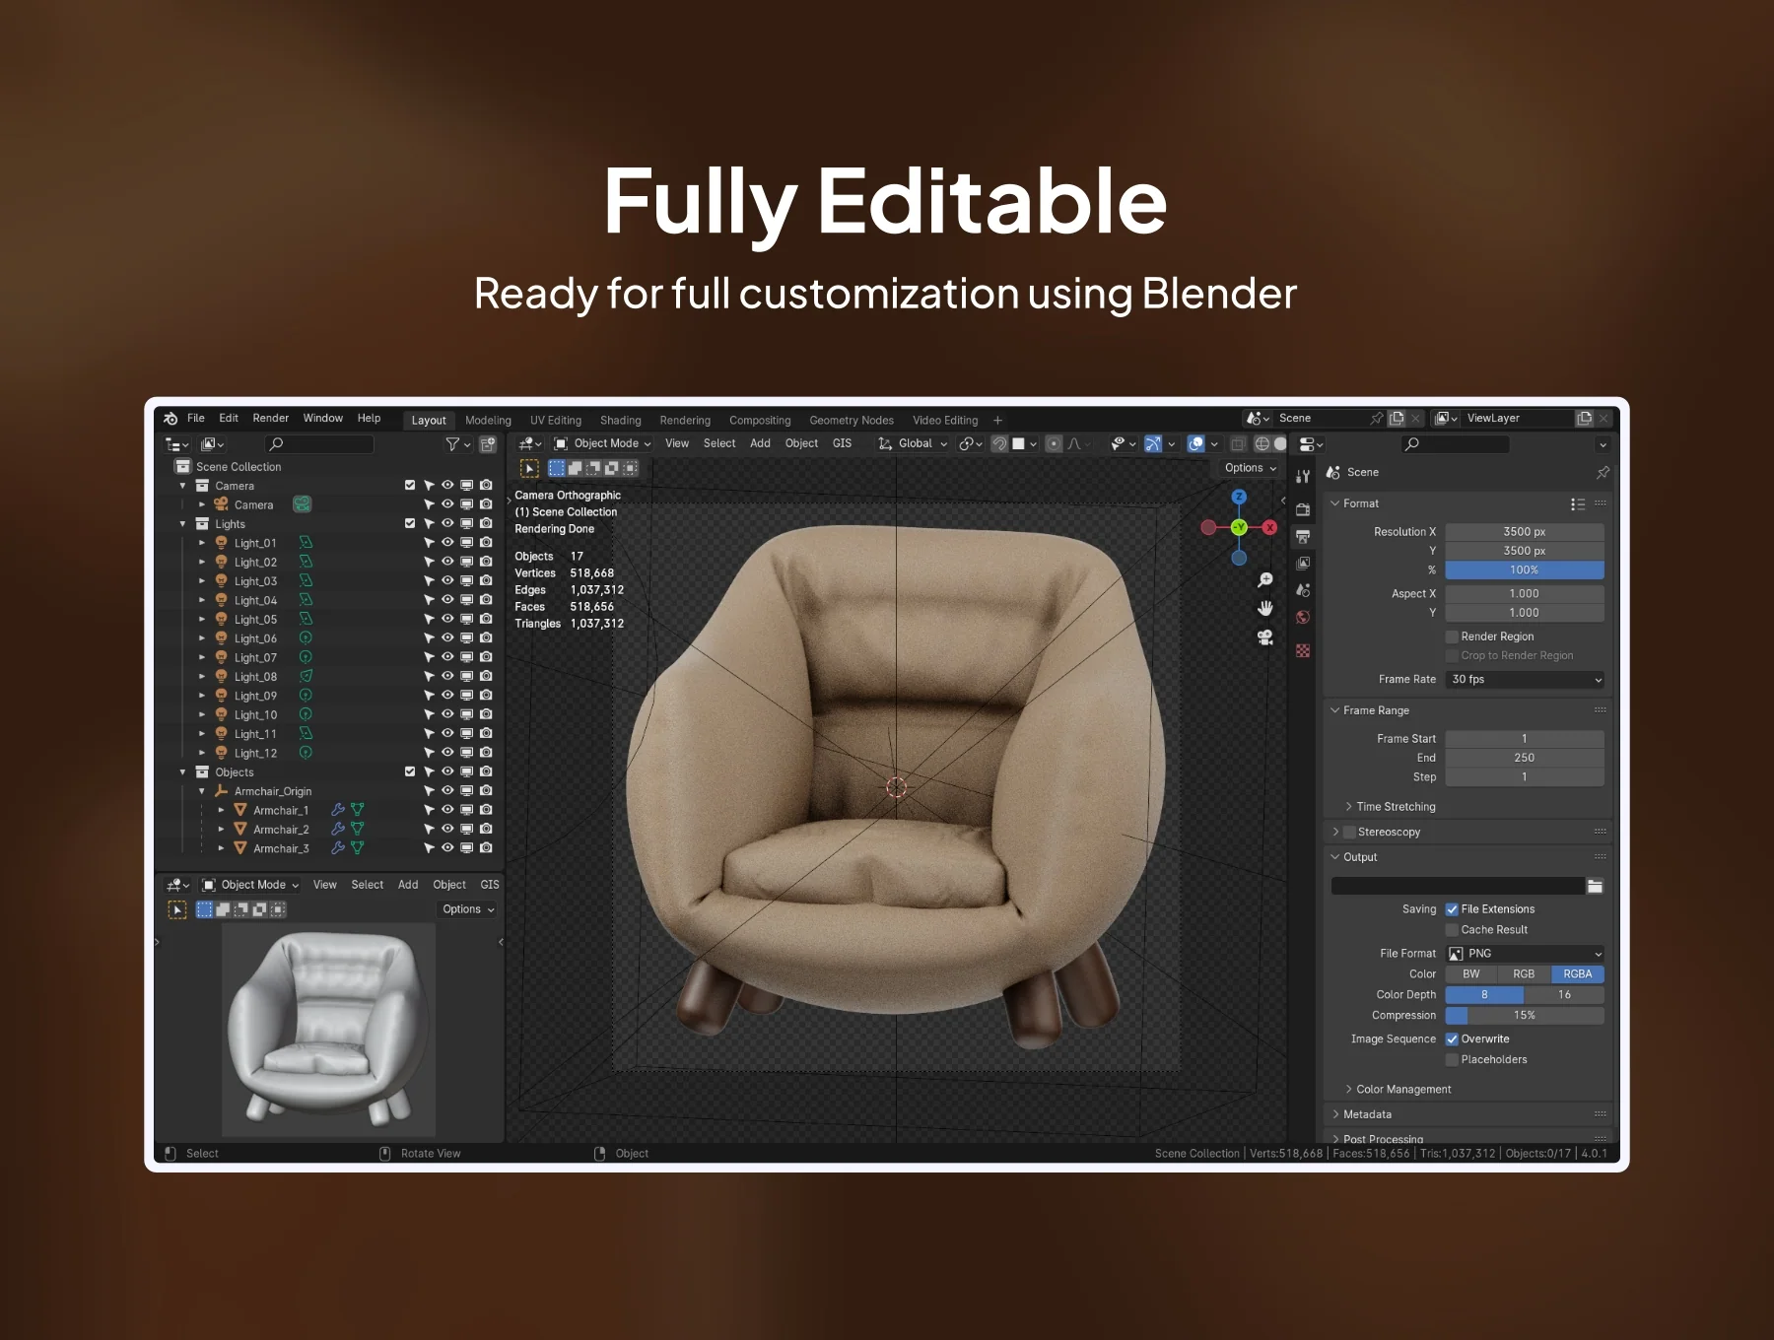Viewport: 1774px width, 1340px height.
Task: Collapse the Lights collection
Action: pos(182,524)
